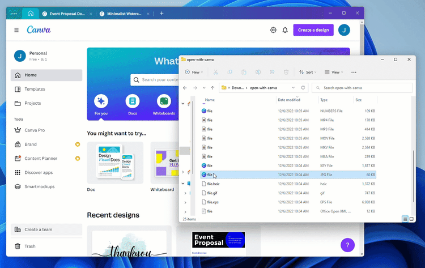
Task: Open Discover apps in sidebar
Action: (x=46, y=173)
